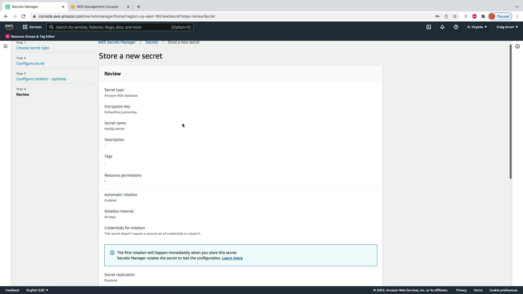Open notifications bell icon
Image resolution: width=523 pixels, height=294 pixels.
(x=442, y=27)
